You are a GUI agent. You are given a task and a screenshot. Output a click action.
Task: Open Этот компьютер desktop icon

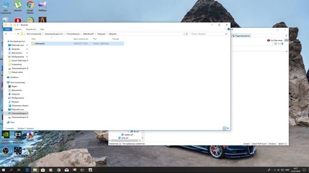coord(6,7)
